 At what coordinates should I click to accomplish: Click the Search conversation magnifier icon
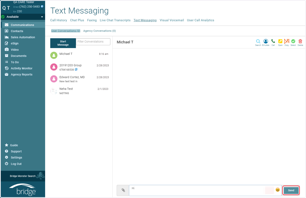click(258, 41)
